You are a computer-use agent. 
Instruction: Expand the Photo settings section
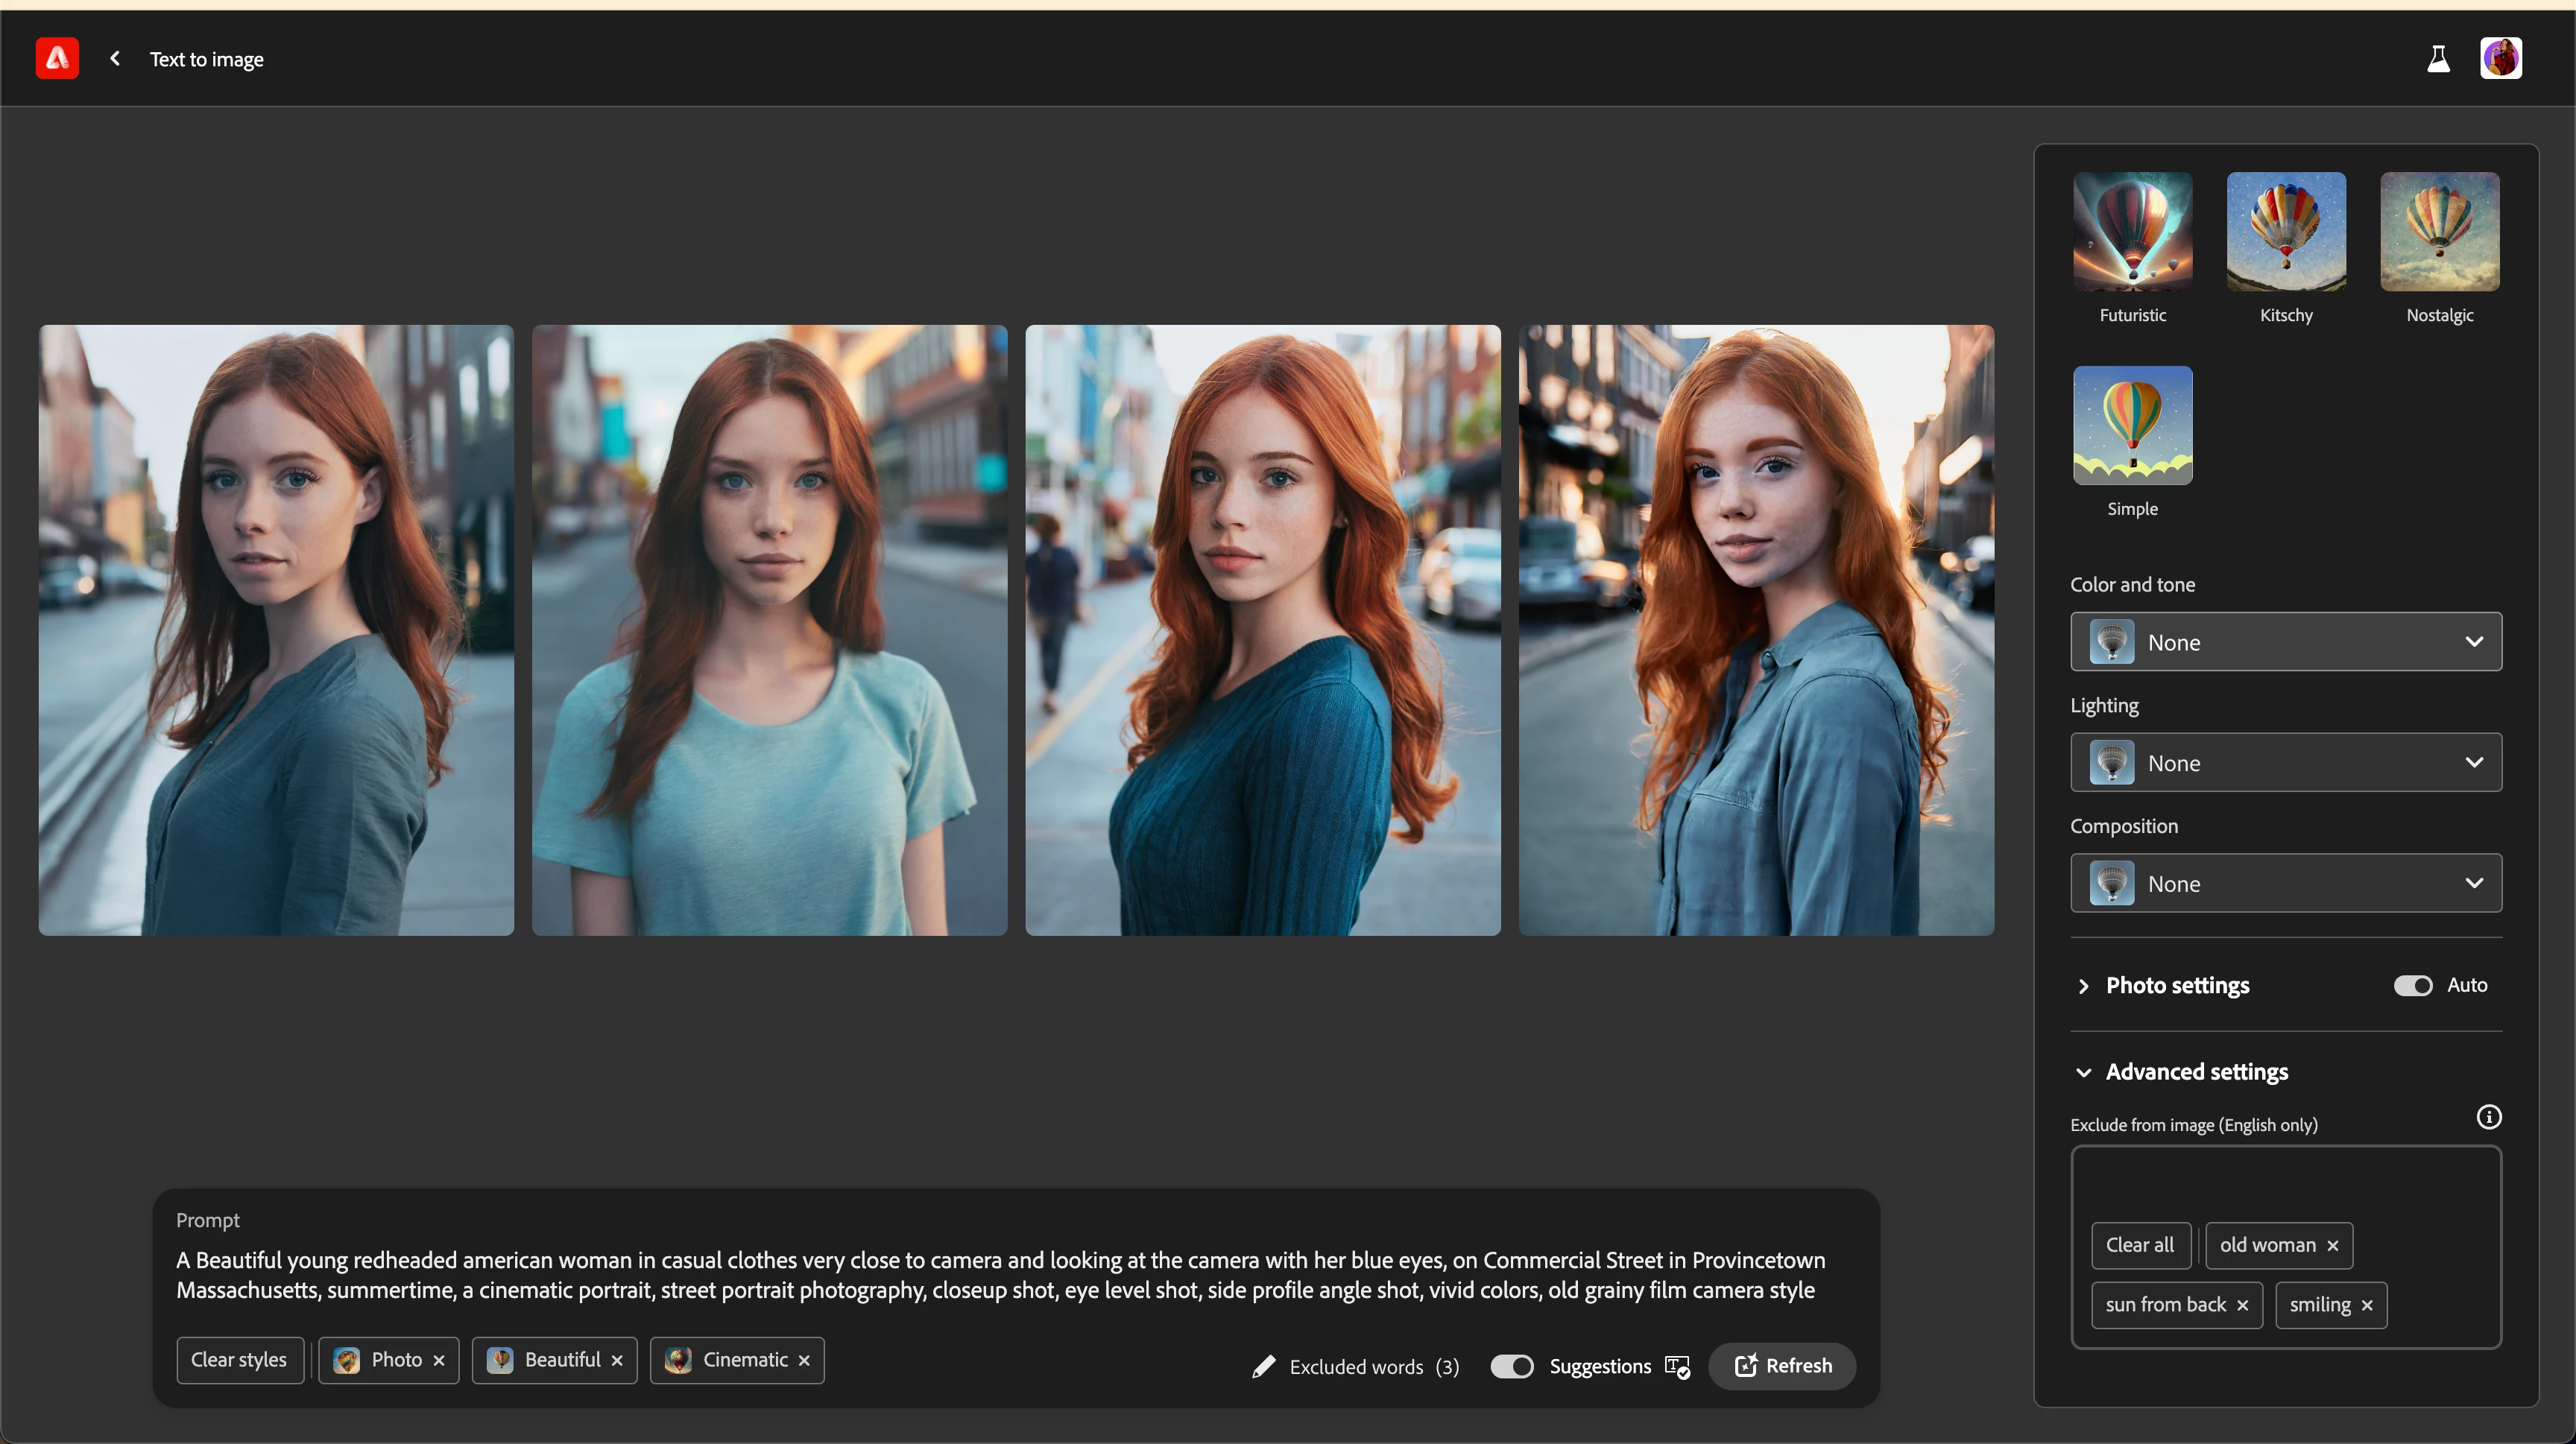tap(2084, 985)
